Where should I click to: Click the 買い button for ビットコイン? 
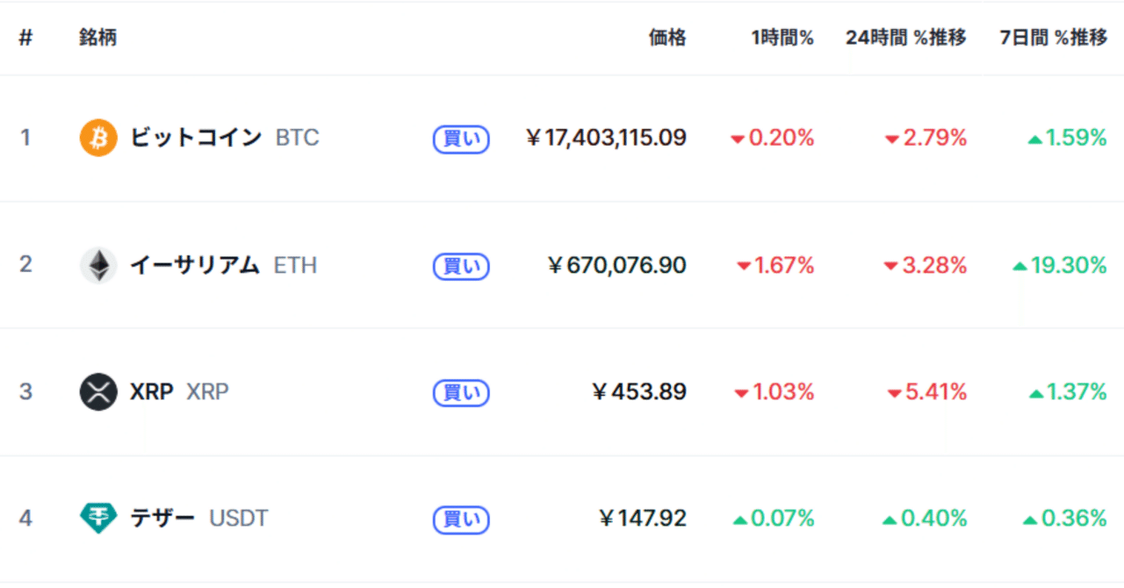(x=460, y=139)
